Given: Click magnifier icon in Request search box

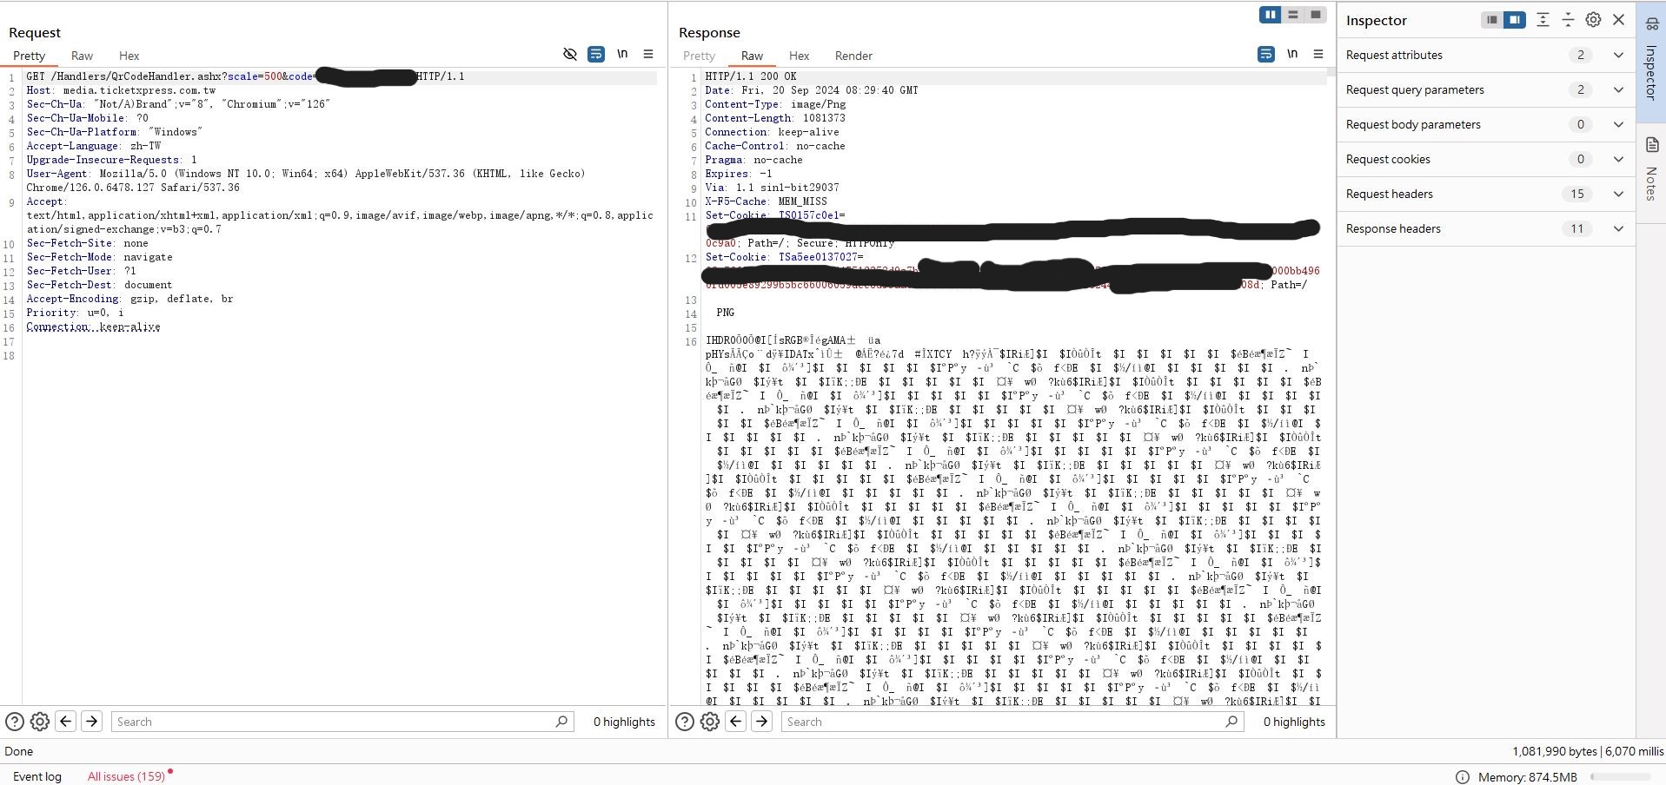Looking at the screenshot, I should [561, 722].
